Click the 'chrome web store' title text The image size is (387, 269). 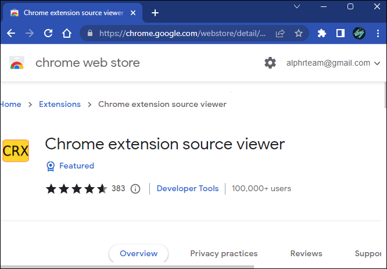coord(88,63)
